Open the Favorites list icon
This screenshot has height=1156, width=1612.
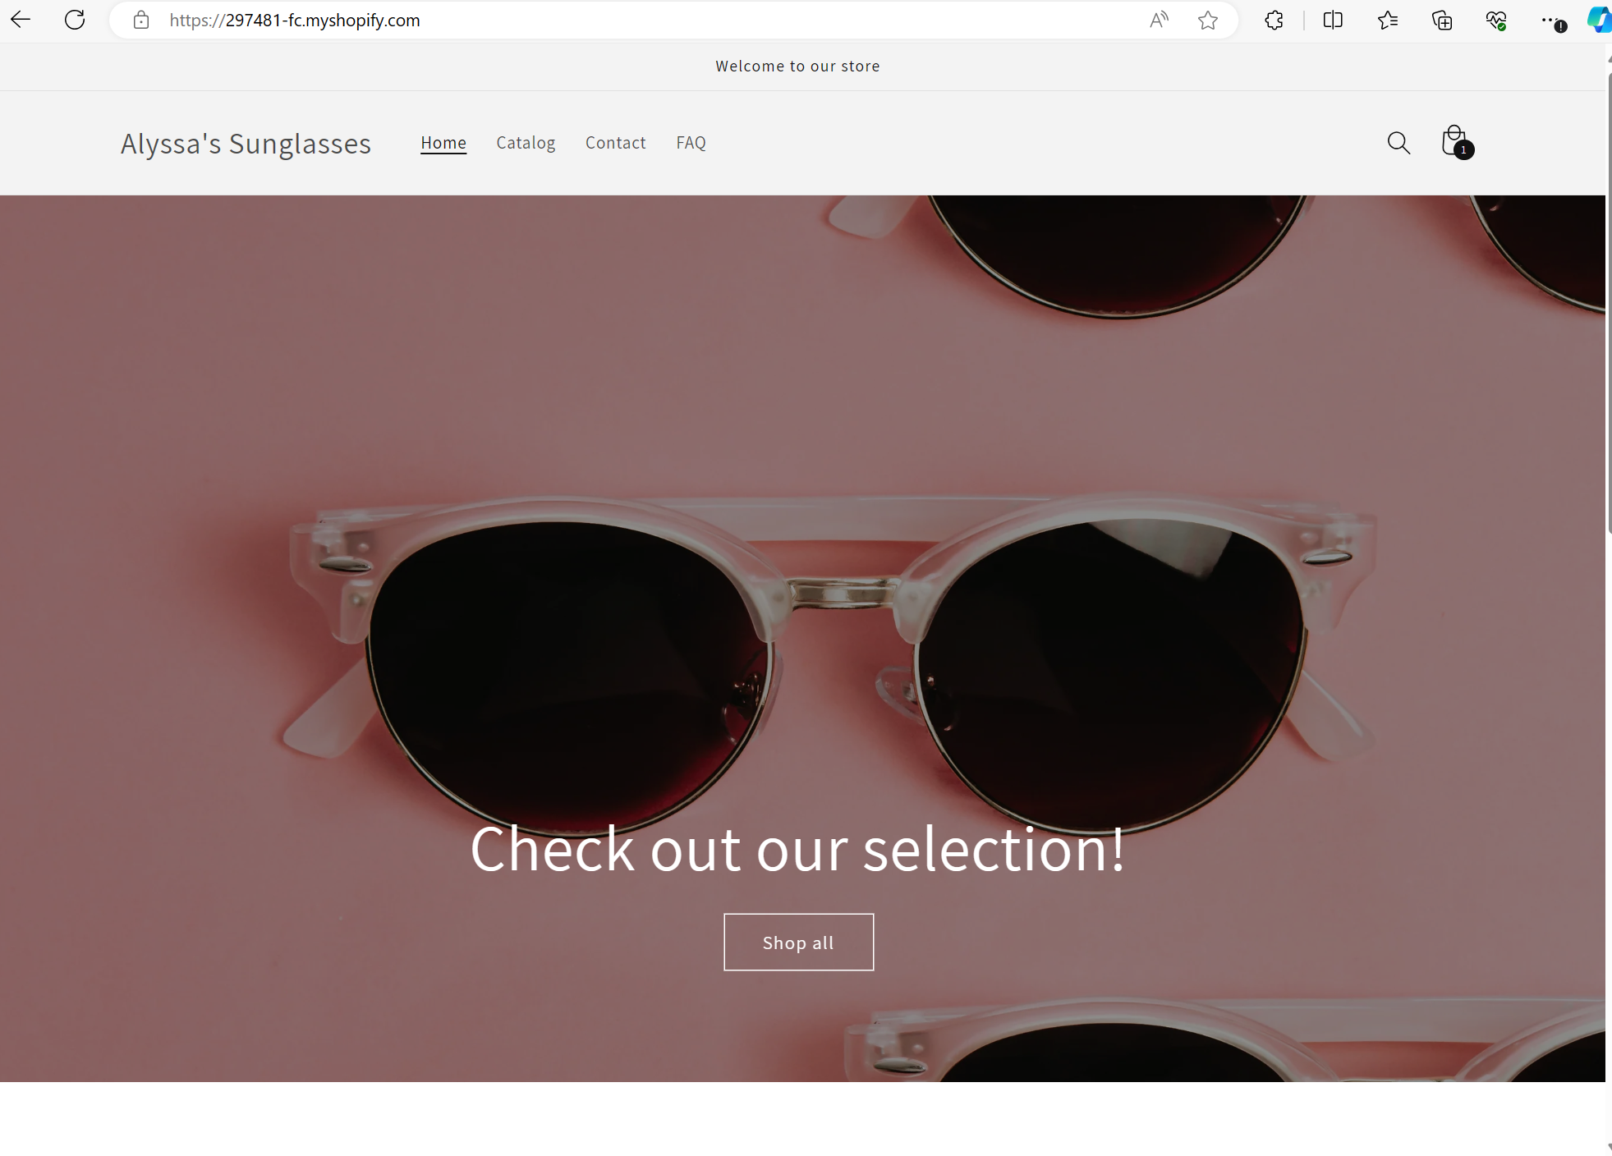1388,20
